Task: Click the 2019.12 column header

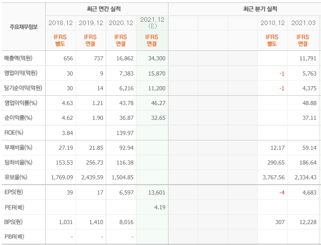Action: point(91,23)
